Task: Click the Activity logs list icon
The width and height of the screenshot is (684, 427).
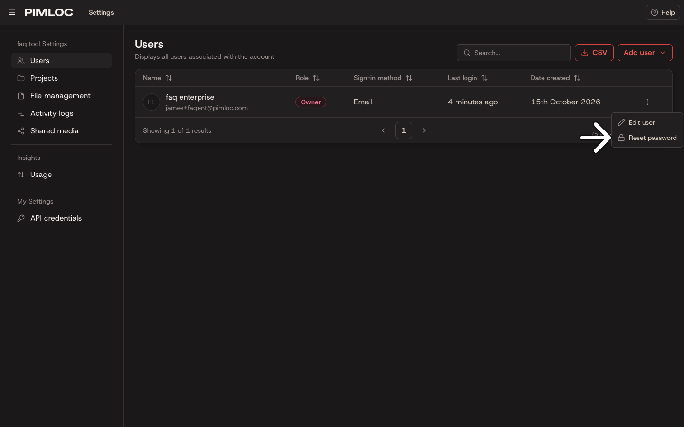Action: tap(21, 113)
